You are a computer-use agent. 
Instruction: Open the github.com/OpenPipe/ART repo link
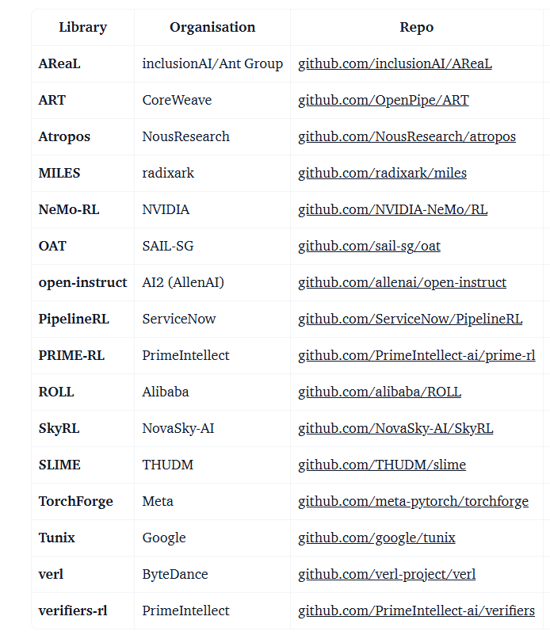pos(384,101)
